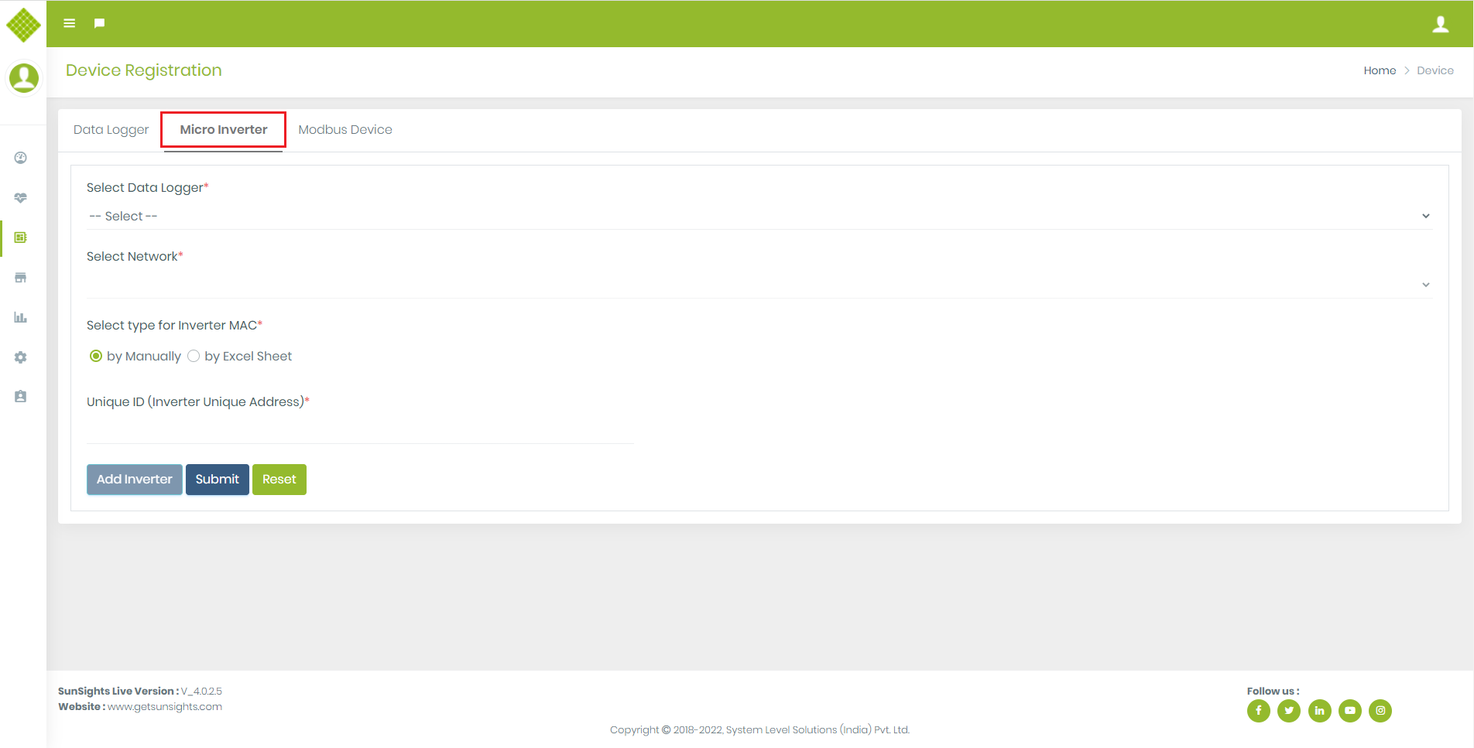
Task: Switch to the Data Logger tab
Action: [111, 130]
